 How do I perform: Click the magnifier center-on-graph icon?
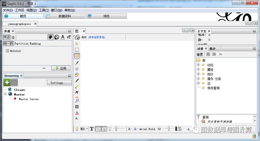pos(77,101)
